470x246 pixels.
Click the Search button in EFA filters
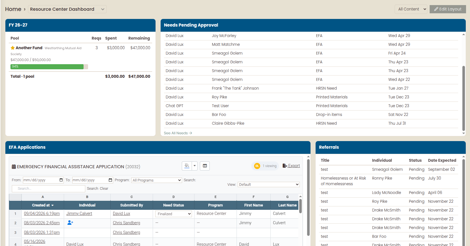click(93, 189)
